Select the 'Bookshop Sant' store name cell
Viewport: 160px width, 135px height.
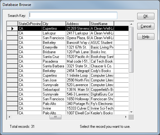tap(102, 57)
